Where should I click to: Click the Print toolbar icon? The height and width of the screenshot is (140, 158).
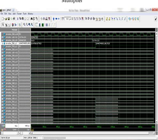click(x=14, y=19)
